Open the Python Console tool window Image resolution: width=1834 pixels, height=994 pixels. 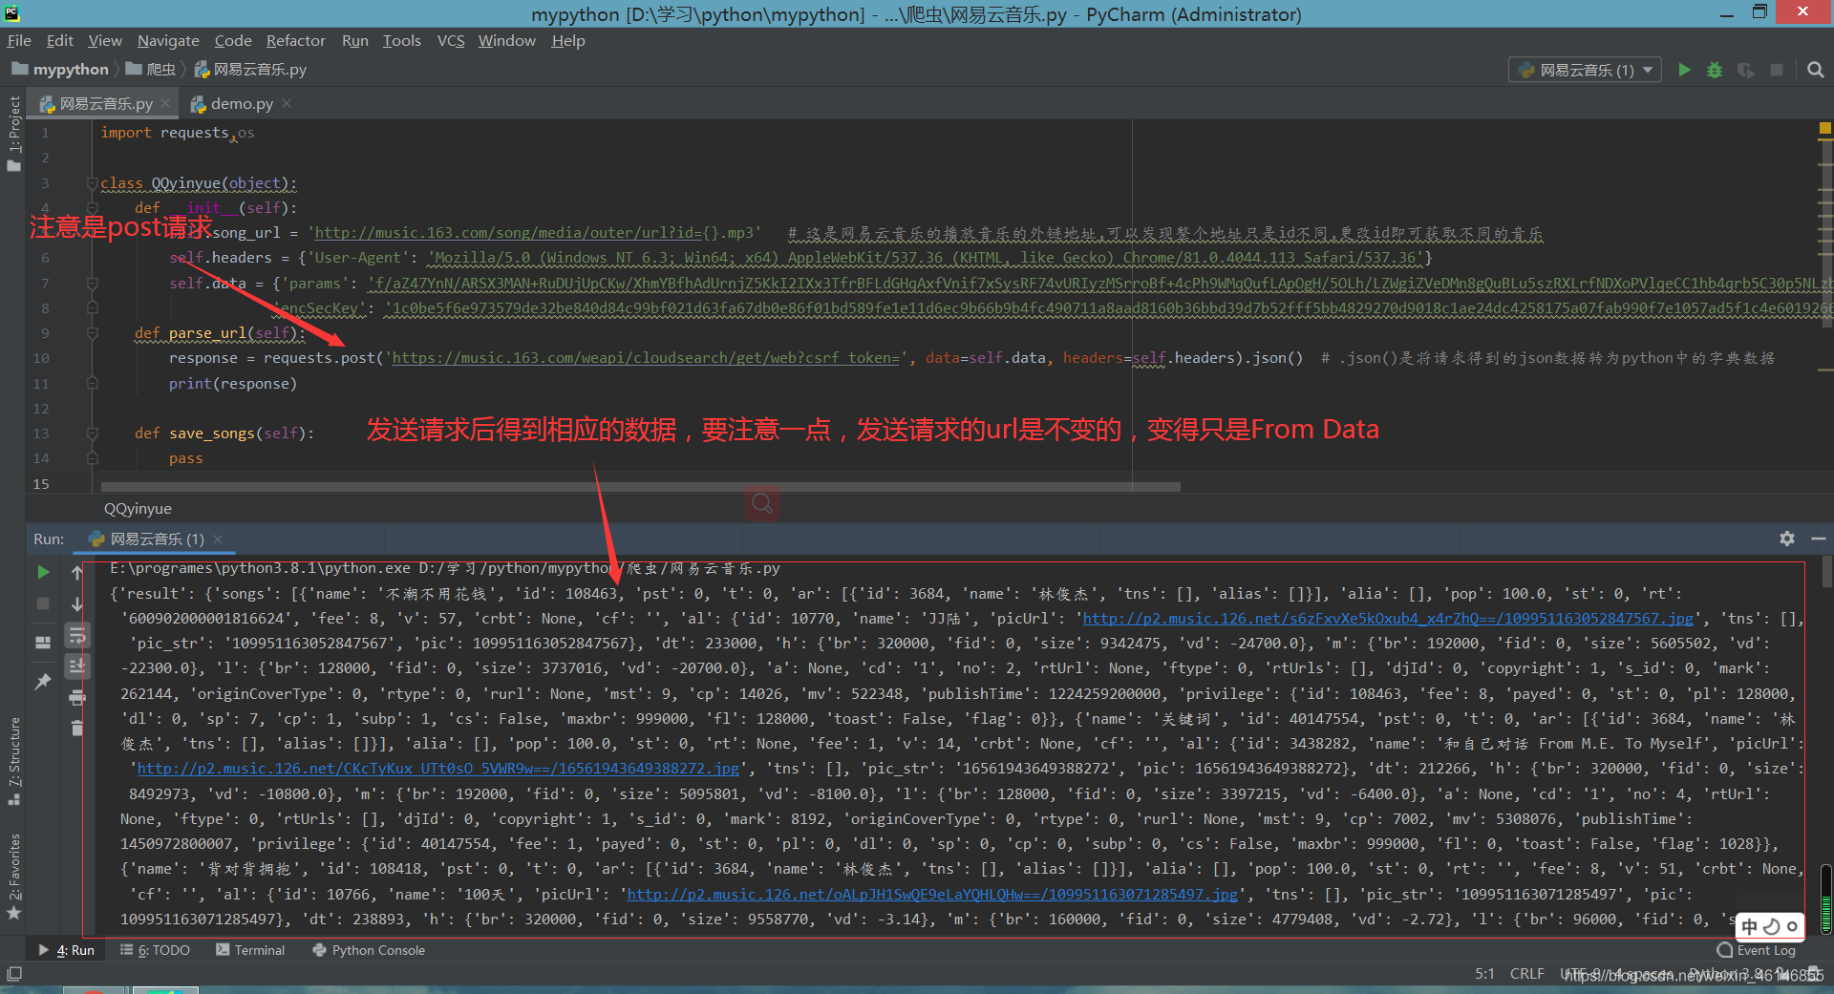(x=369, y=950)
